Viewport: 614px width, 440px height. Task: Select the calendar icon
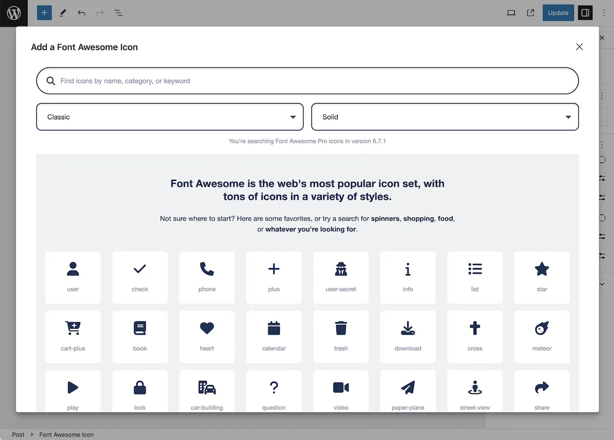274,337
